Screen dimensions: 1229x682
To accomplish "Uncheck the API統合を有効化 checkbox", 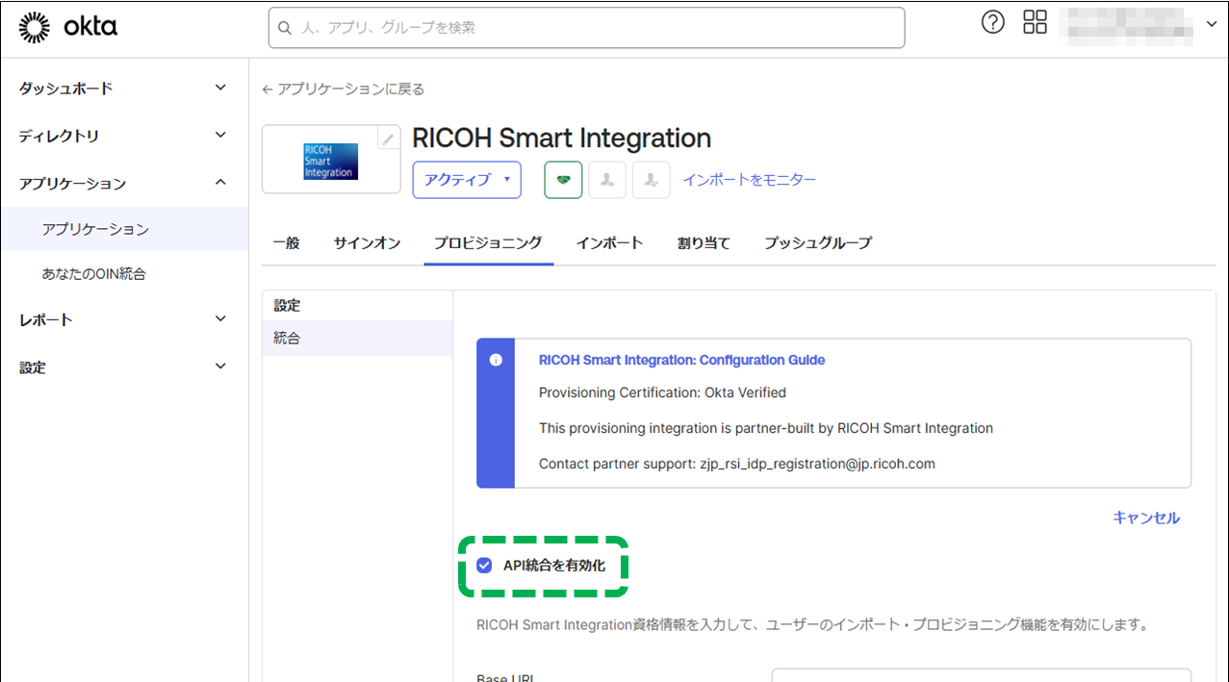I will 484,566.
